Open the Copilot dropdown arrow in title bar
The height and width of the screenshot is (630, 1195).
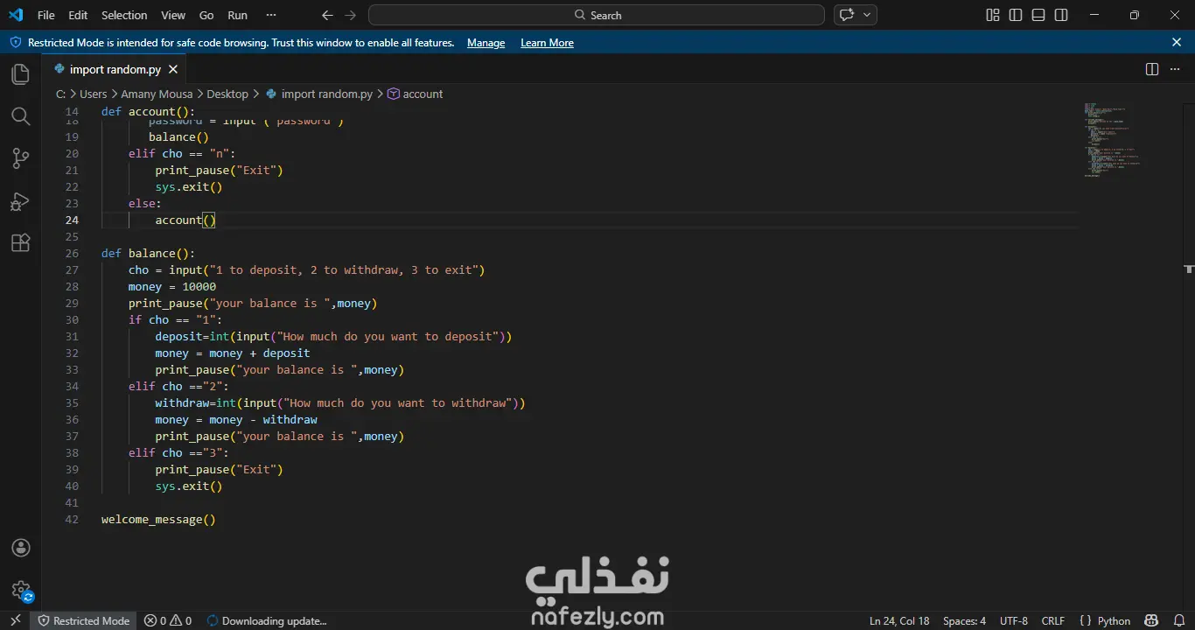point(867,15)
